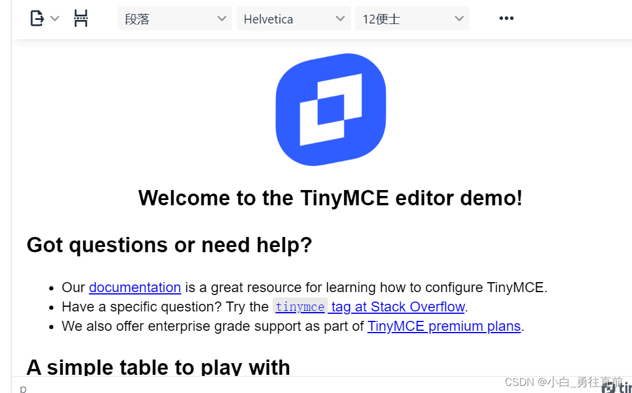Open the Helvetica font family dropdown

pyautogui.click(x=293, y=18)
